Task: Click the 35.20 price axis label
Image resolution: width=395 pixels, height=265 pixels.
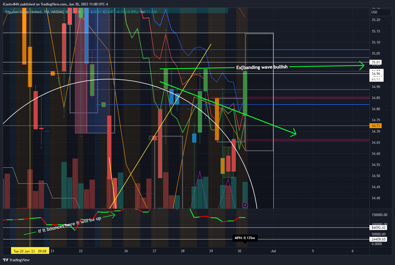Action: coord(376,20)
